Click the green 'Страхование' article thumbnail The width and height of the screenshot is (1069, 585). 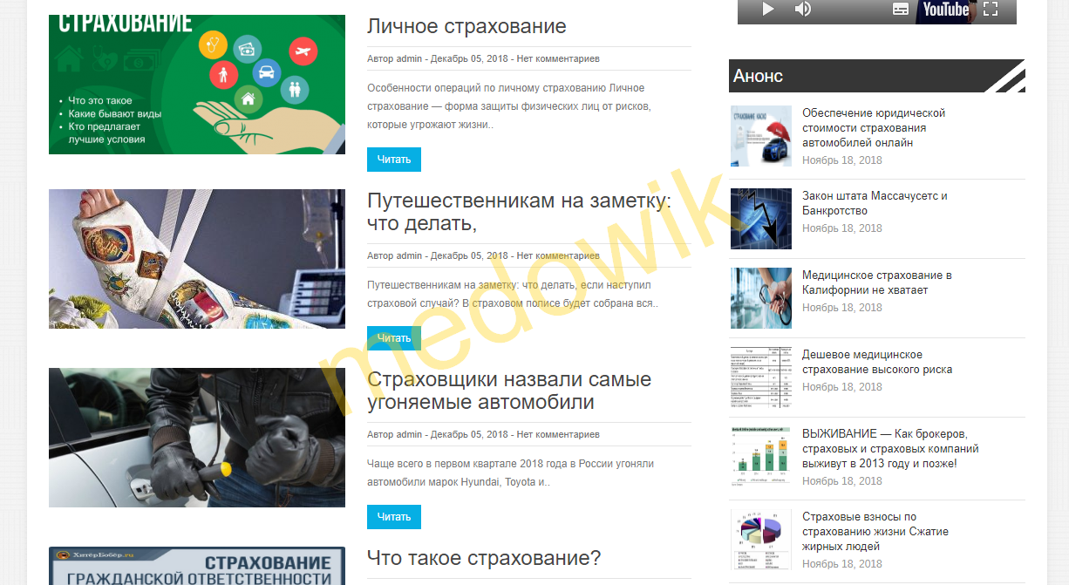coord(197,85)
